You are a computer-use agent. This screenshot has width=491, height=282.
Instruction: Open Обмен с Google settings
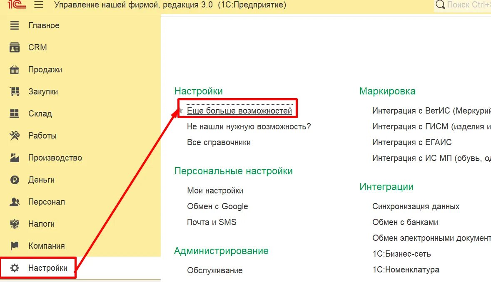point(217,206)
